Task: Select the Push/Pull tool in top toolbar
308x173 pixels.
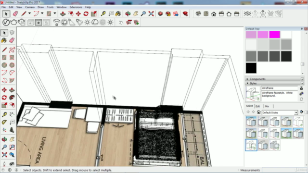Action: click(63, 14)
